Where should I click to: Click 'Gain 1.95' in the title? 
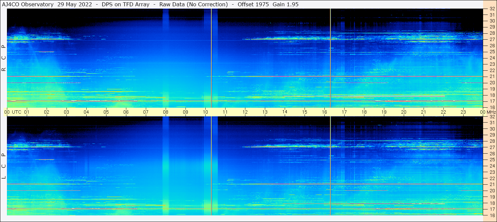click(x=285, y=4)
